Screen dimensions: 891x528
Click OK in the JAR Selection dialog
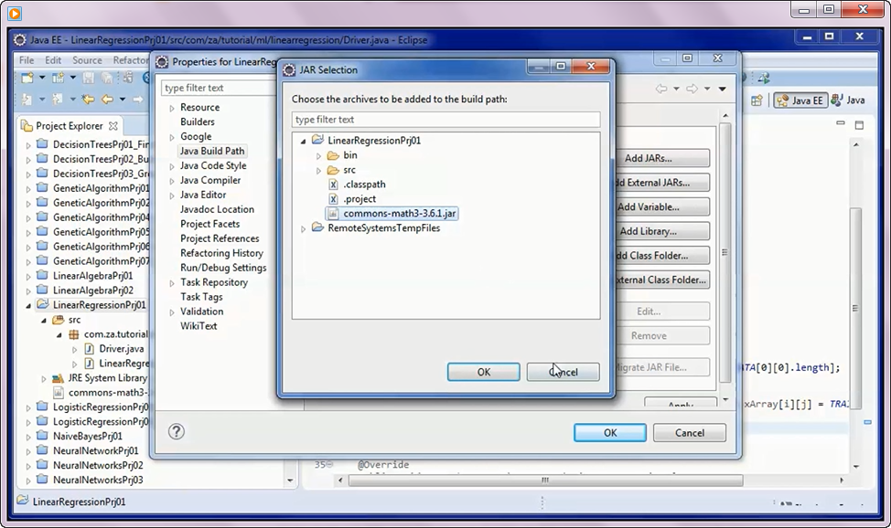point(484,372)
